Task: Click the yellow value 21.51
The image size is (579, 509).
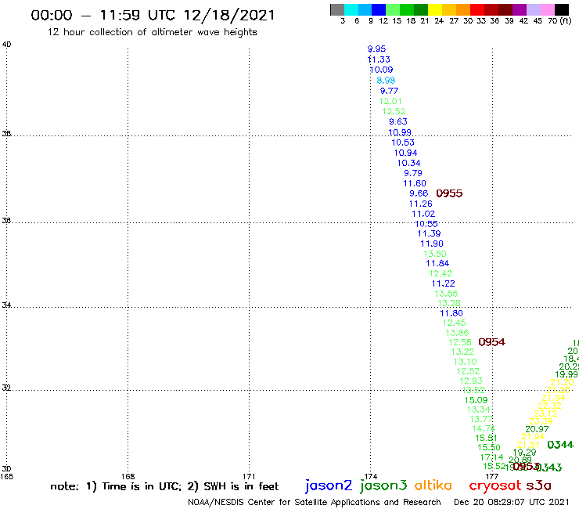Action: (528, 445)
